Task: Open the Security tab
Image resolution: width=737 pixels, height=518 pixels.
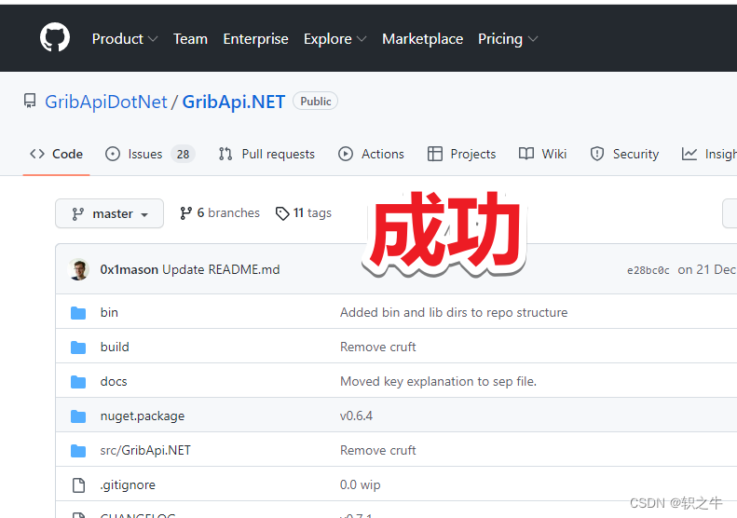Action: click(624, 154)
